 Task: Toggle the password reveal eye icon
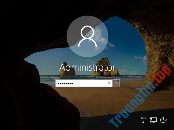tap(109, 83)
